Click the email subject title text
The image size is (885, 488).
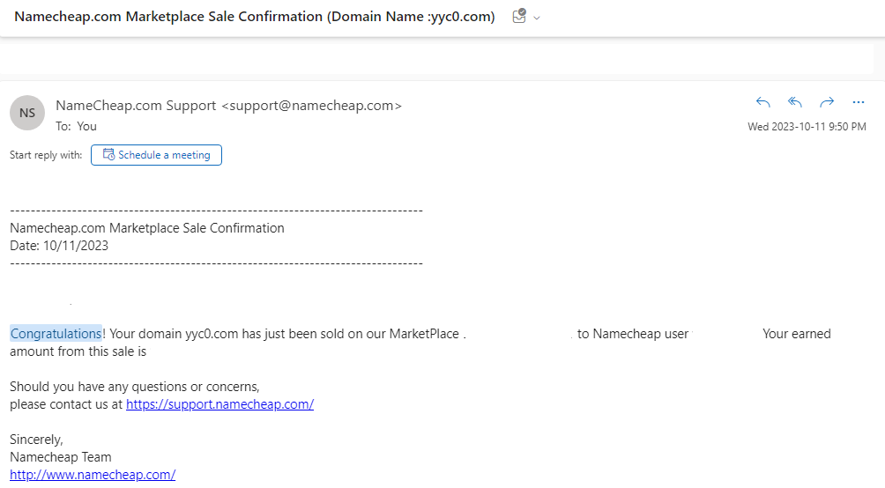point(255,17)
